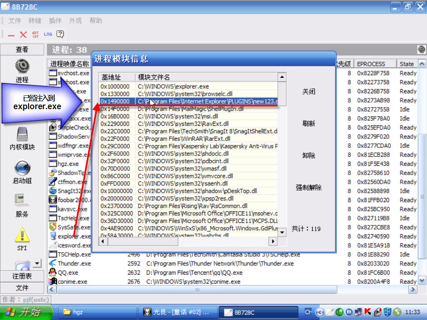This screenshot has height=320, width=427.
Task: Click the help question-mark toolbar icon
Action: coord(60,34)
